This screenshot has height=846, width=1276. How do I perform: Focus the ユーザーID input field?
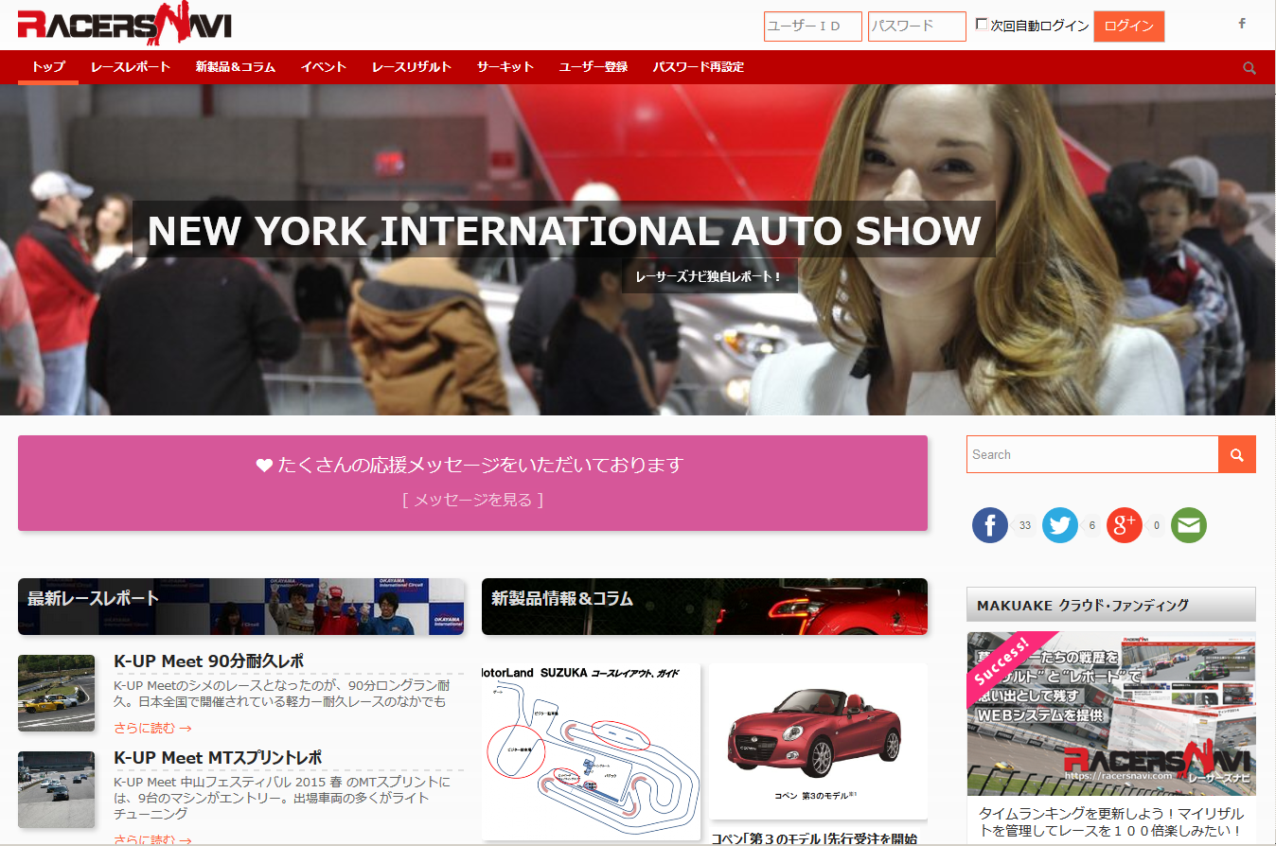click(x=813, y=26)
